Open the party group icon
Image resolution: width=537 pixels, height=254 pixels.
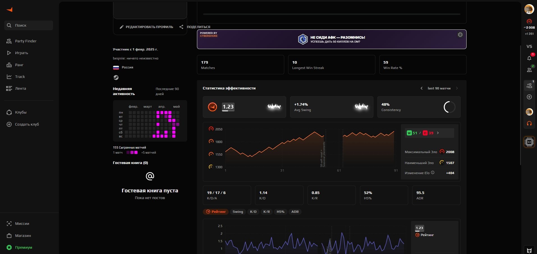pos(529,86)
